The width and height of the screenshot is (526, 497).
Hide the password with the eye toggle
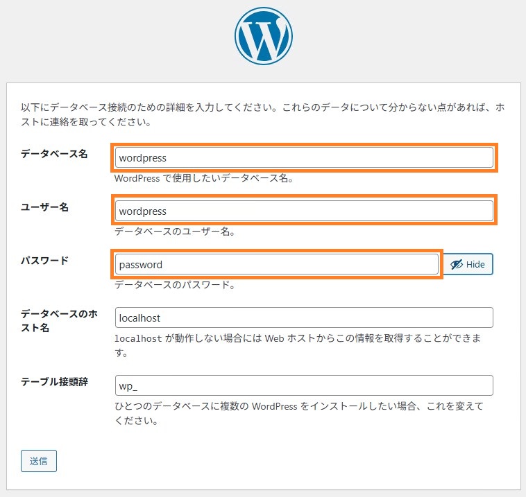click(468, 264)
